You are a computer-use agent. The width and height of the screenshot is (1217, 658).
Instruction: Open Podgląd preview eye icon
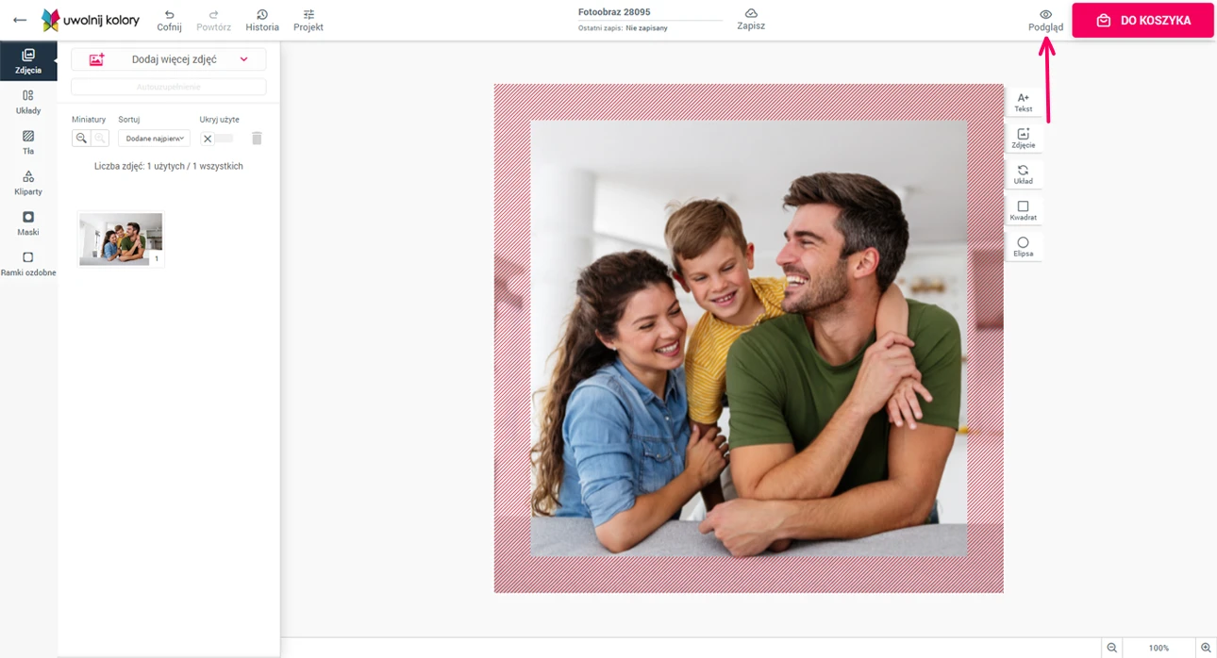[1045, 15]
